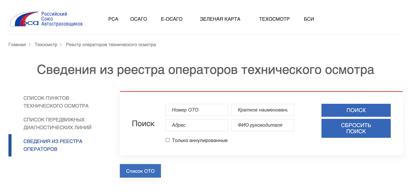Open Техосмотр from the breadcrumb trail
This screenshot has height=194, width=411.
coord(46,45)
